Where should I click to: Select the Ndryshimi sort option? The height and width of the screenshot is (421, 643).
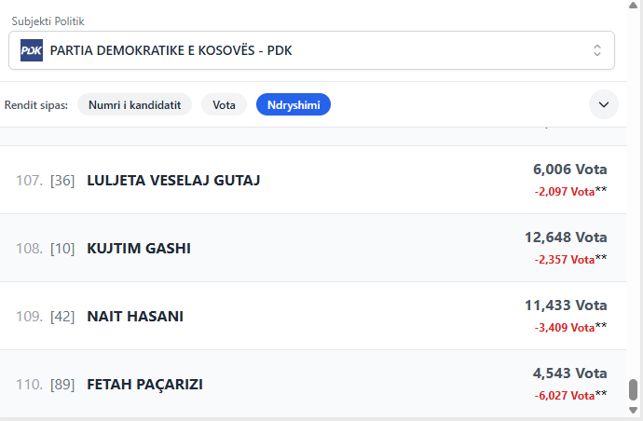pyautogui.click(x=294, y=105)
